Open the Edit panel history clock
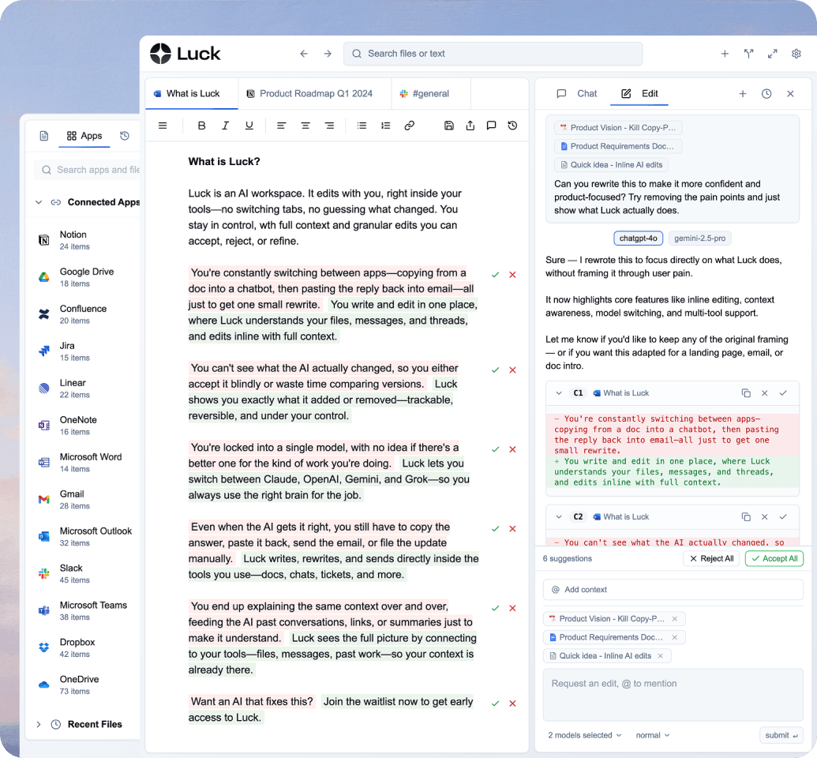Image resolution: width=817 pixels, height=758 pixels. coord(766,94)
